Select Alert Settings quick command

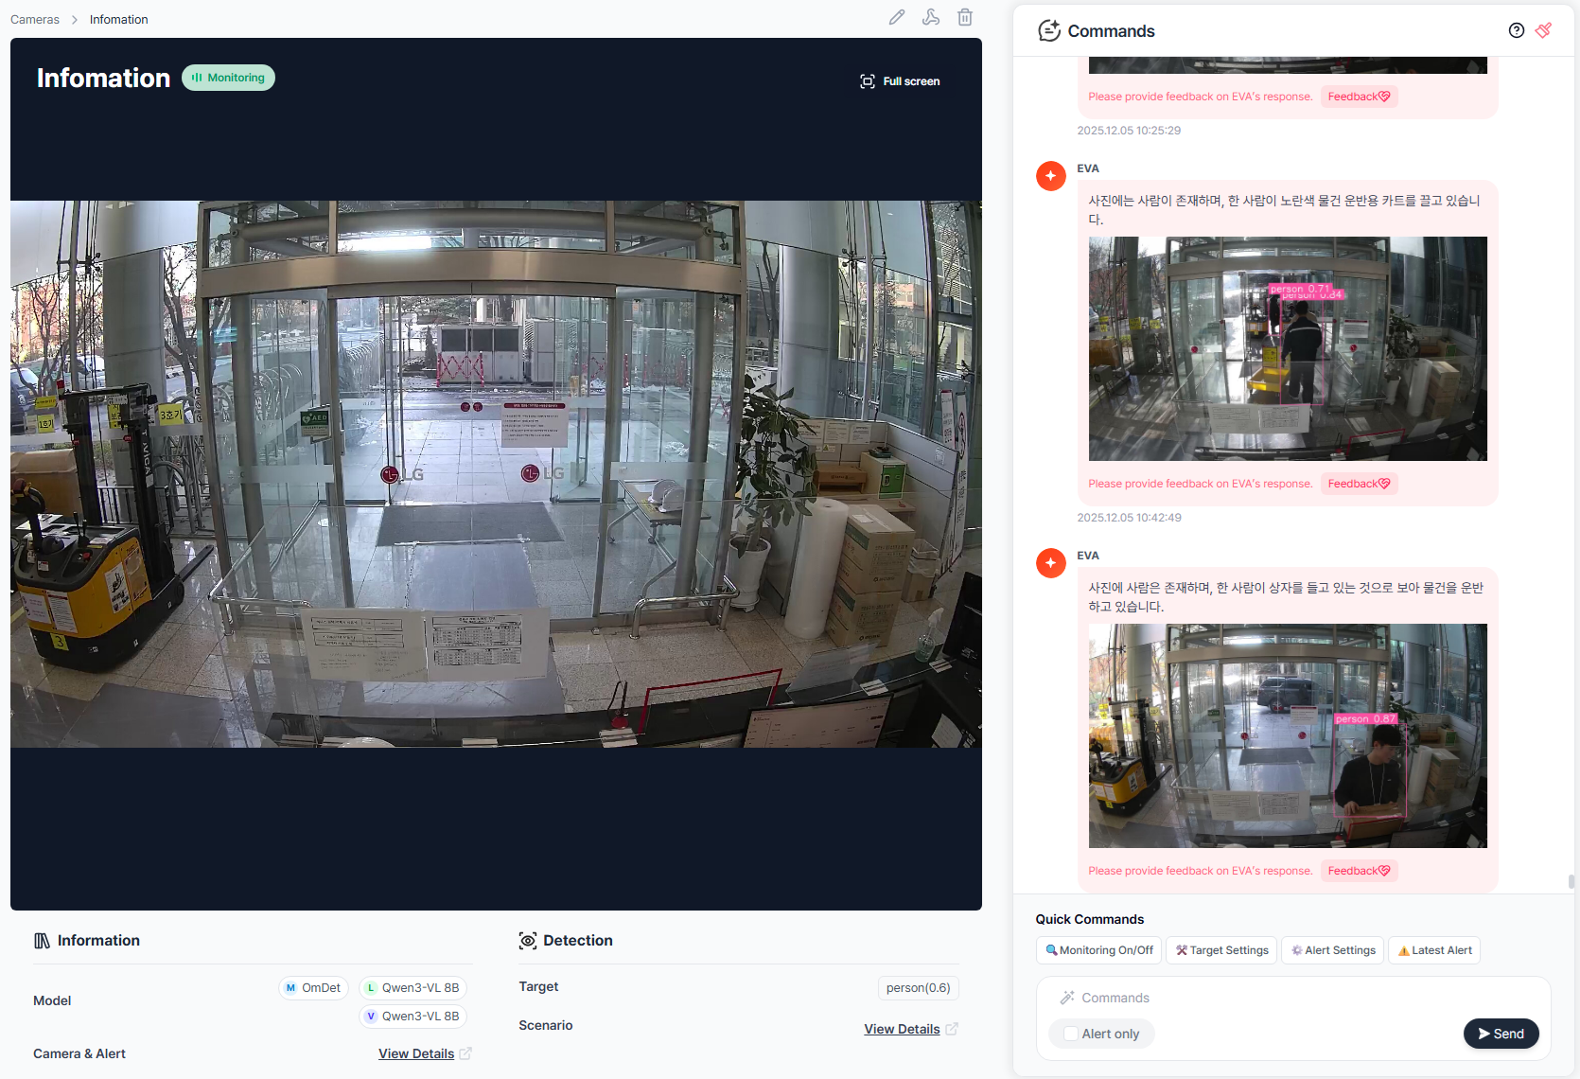1332,950
